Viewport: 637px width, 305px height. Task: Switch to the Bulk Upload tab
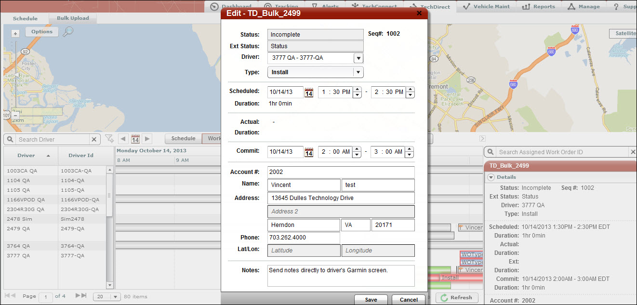pyautogui.click(x=72, y=18)
